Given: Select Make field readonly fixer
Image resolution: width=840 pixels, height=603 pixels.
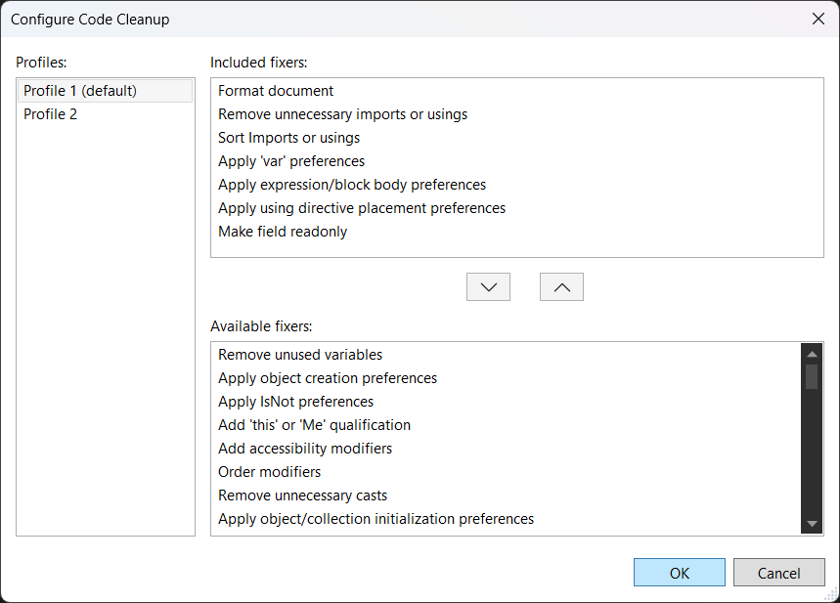Looking at the screenshot, I should tap(283, 232).
